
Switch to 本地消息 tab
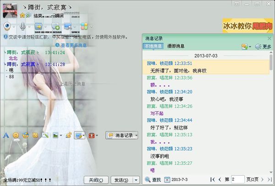[153, 46]
